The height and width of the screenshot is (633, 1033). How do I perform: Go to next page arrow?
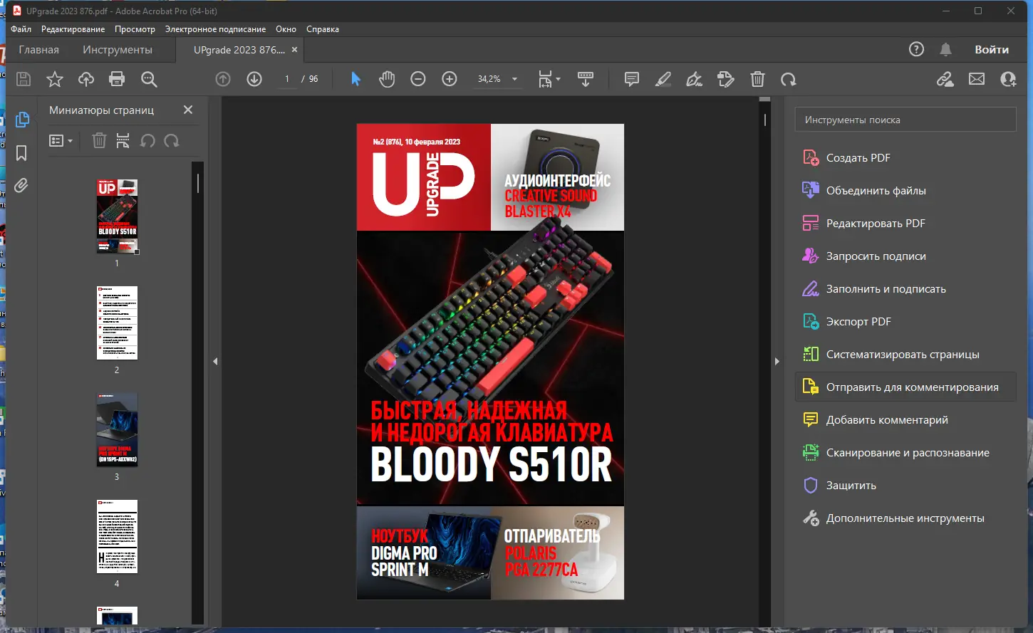(x=254, y=79)
